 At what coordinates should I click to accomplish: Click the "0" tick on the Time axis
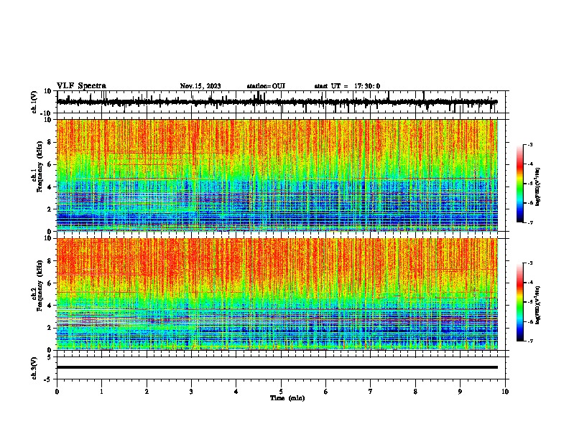click(x=57, y=392)
